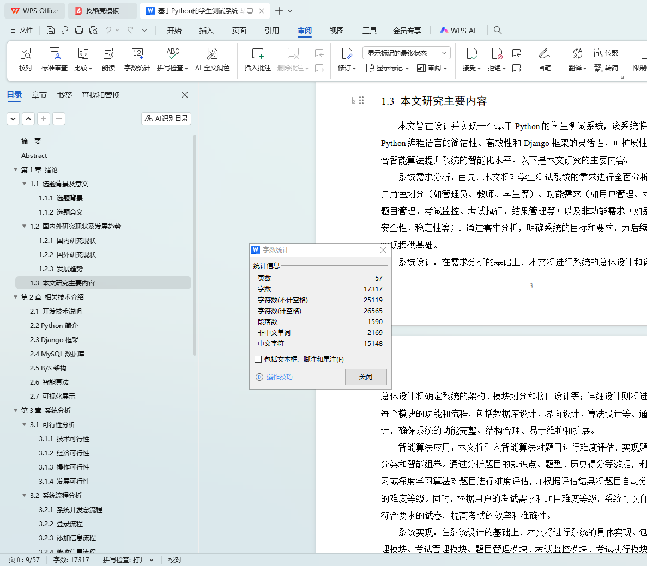Viewport: 647px width, 566px height.
Task: Launch AI 全文润色 polishing
Action: click(212, 59)
